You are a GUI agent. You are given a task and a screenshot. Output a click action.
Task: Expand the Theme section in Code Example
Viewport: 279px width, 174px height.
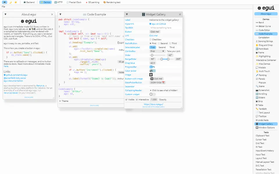pos(64,101)
